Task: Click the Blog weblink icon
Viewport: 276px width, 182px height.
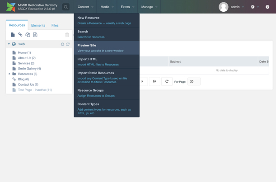Action: (x=14, y=79)
